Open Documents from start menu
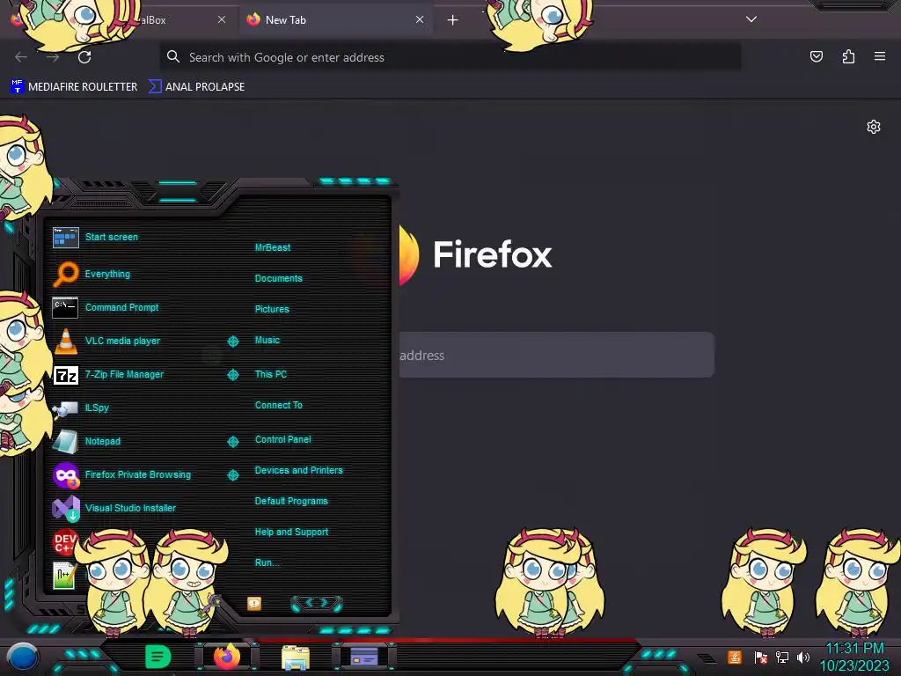 pyautogui.click(x=279, y=278)
